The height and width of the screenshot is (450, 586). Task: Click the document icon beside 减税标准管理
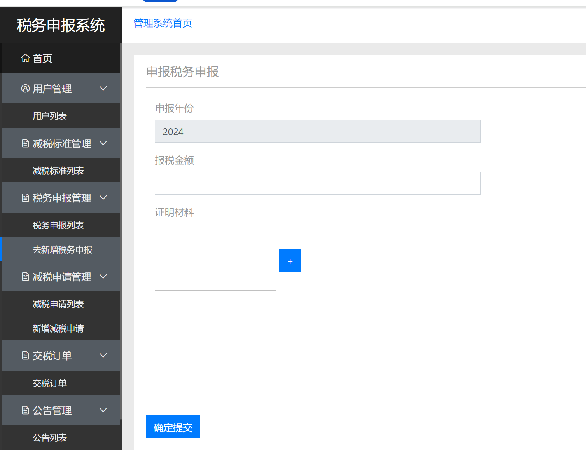[x=25, y=143]
